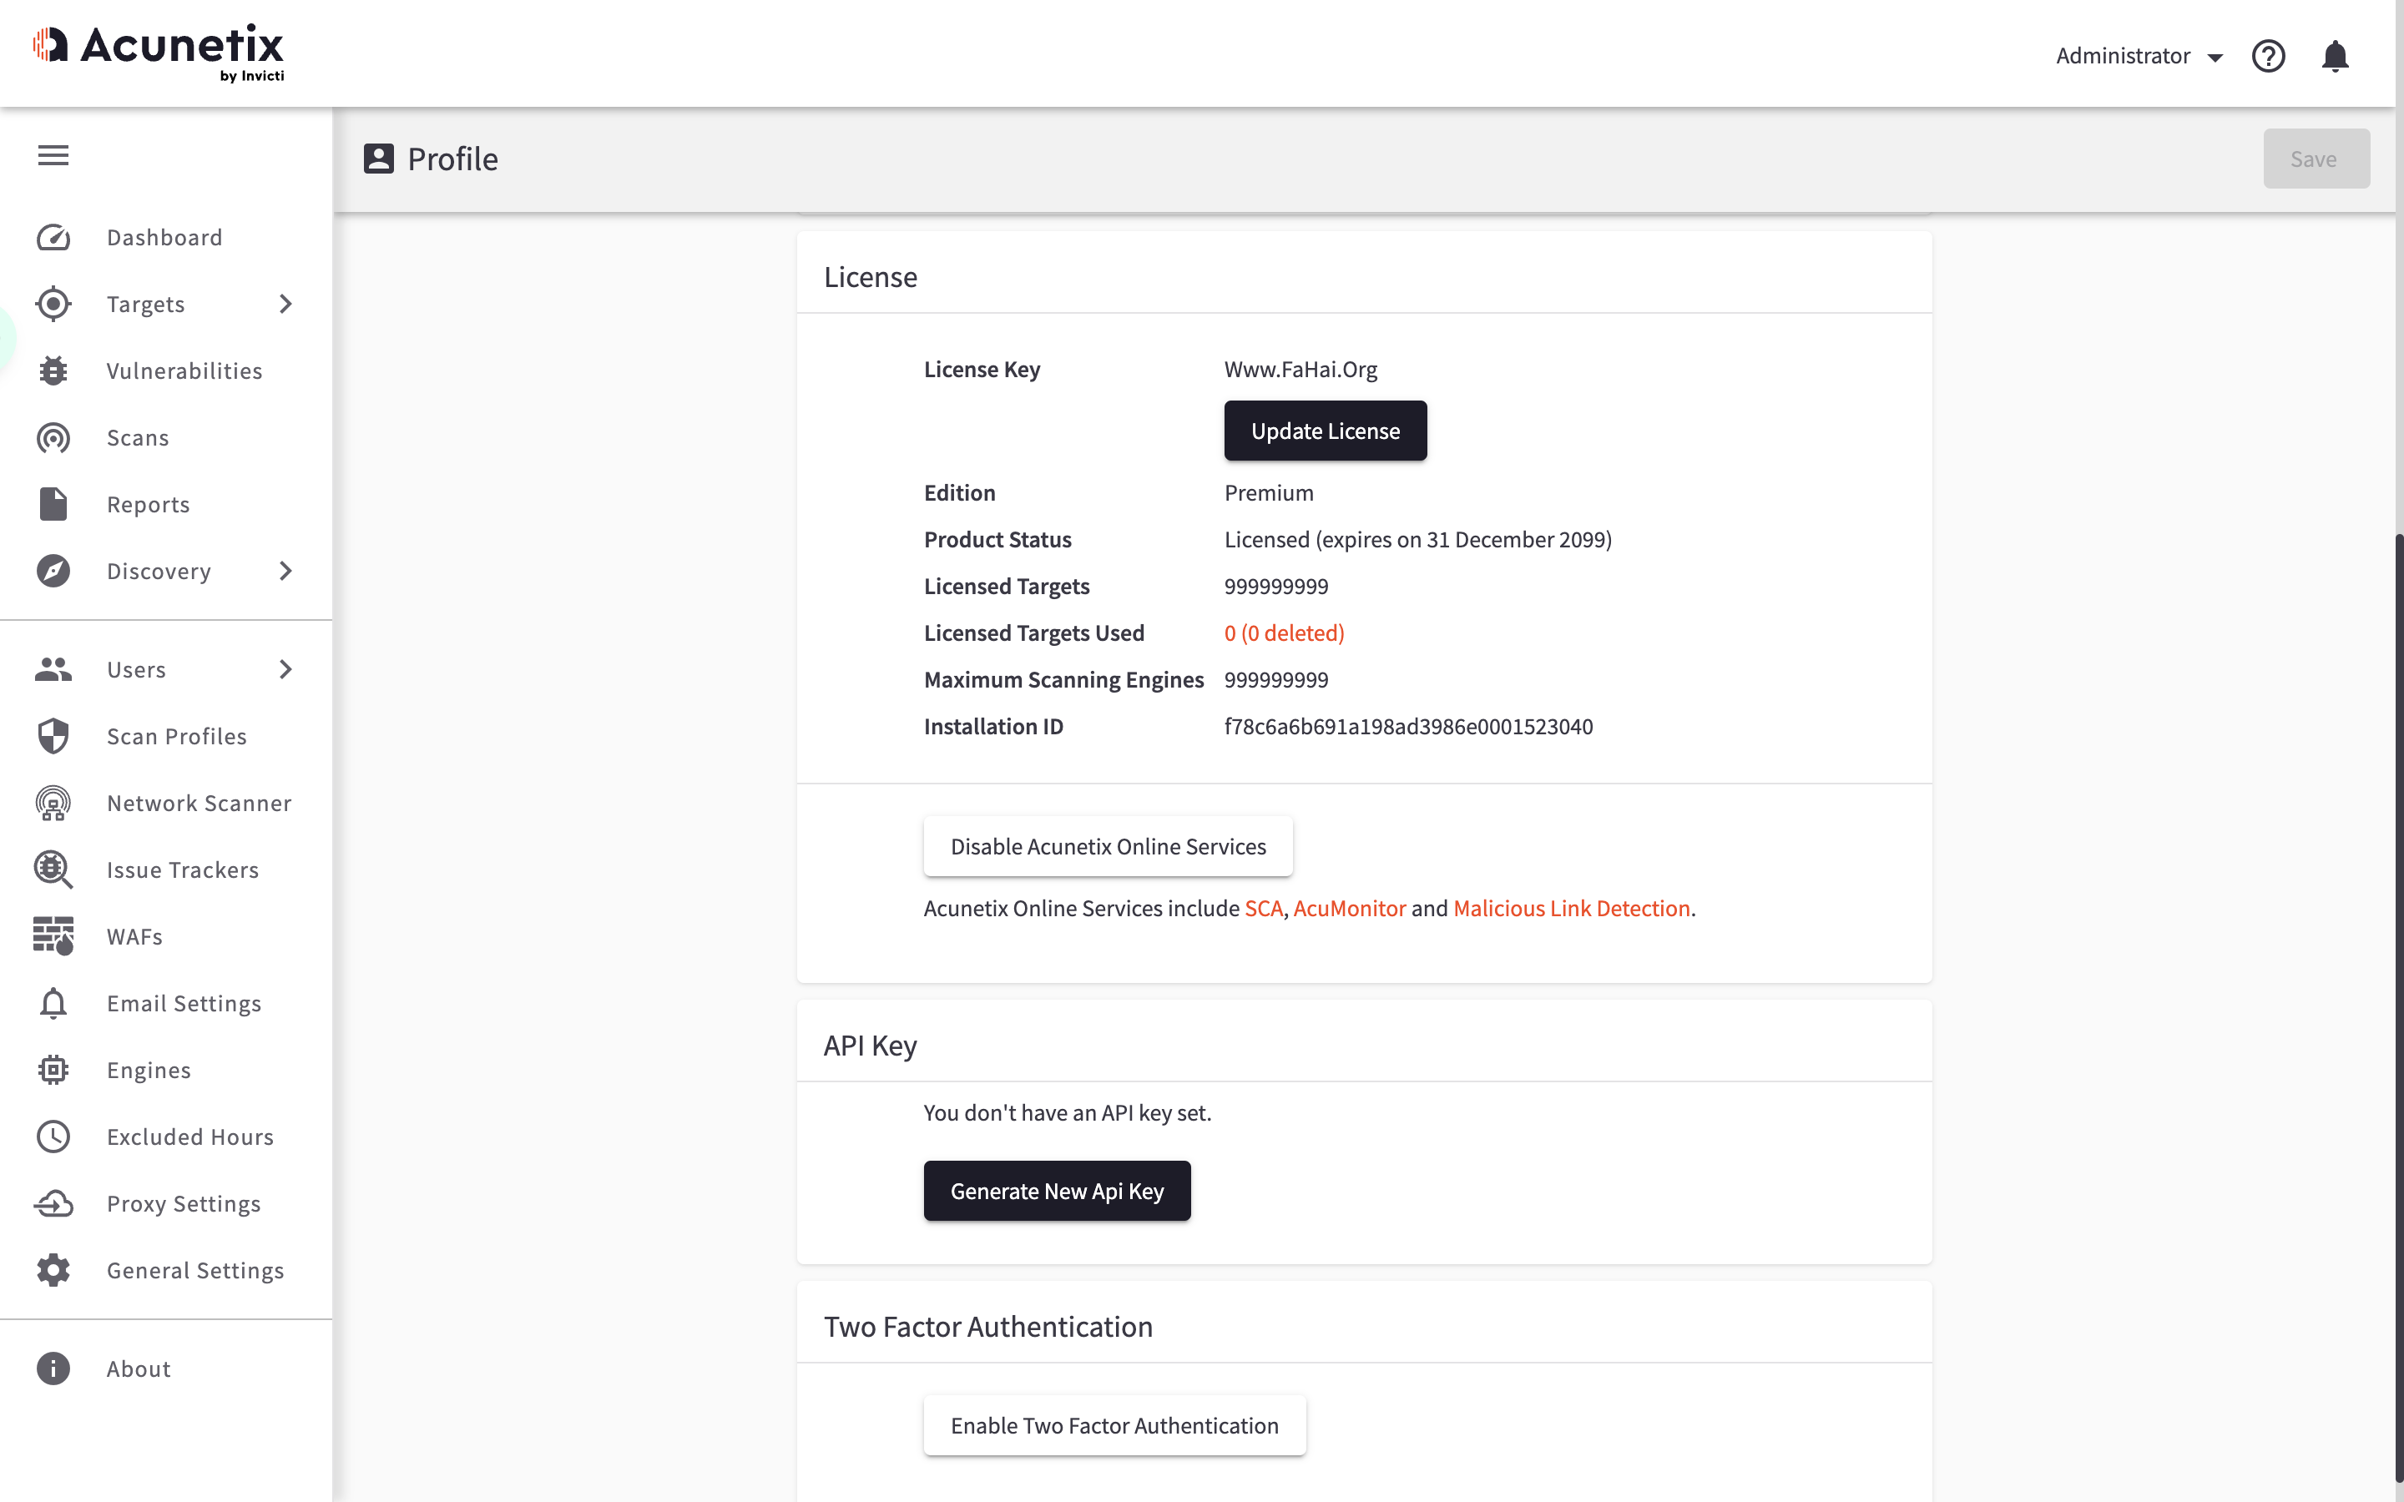Click the Installation ID value text
Viewport: 2404px width, 1502px height.
pos(1407,726)
